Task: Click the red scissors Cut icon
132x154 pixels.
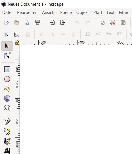Action: [x=113, y=22]
